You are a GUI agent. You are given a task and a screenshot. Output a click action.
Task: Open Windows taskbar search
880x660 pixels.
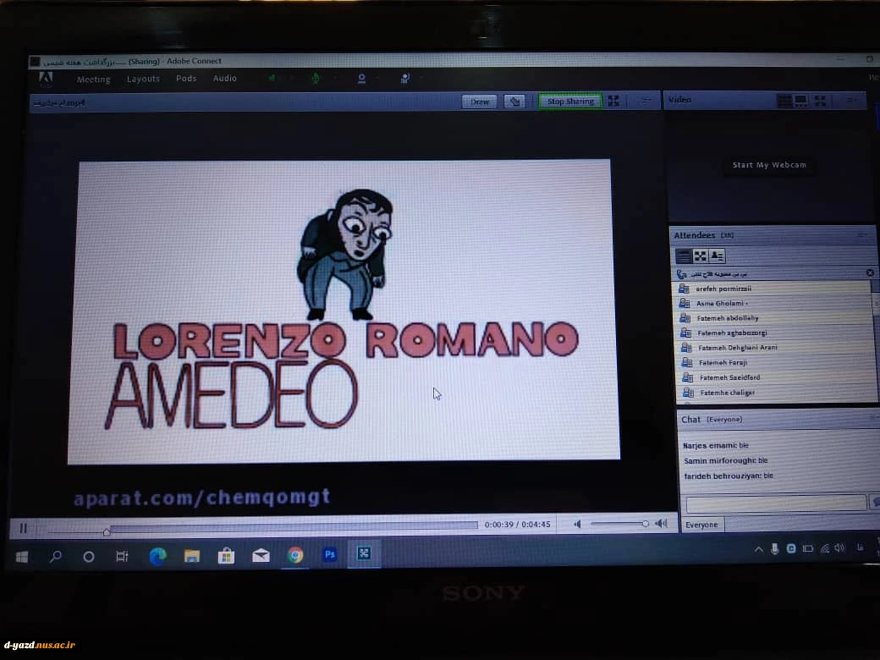click(56, 557)
